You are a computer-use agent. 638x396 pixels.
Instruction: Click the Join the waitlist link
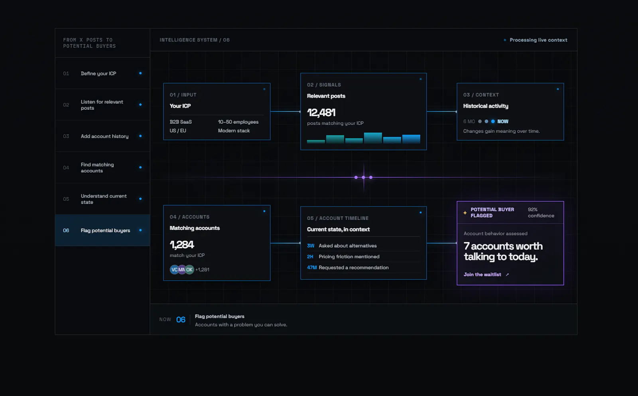point(482,275)
